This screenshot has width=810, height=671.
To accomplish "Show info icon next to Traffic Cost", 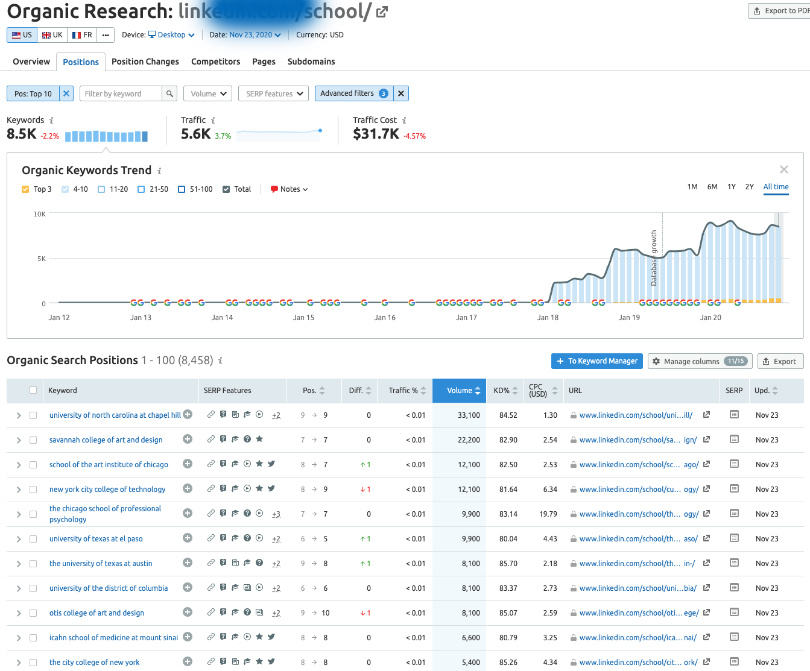I will [x=404, y=121].
